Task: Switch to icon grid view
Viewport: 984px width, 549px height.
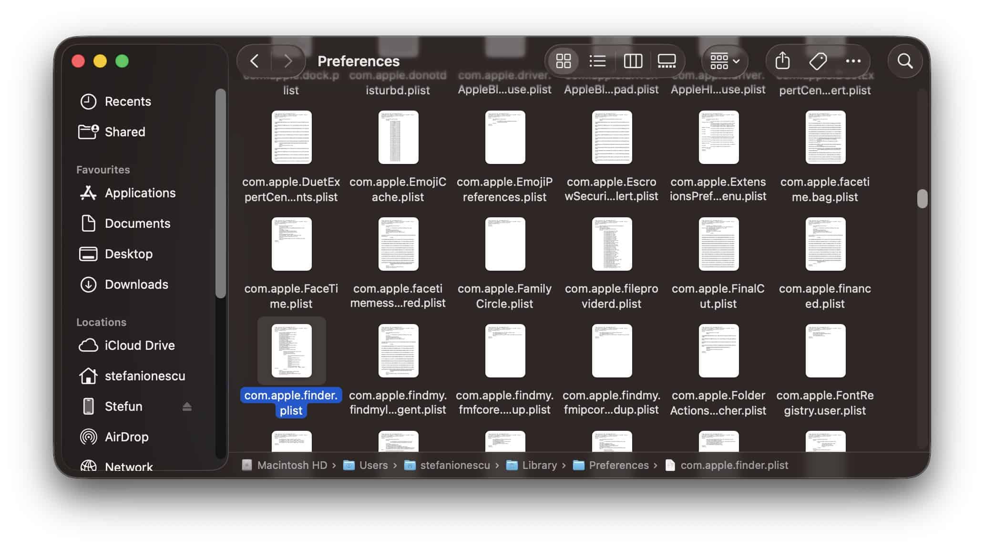Action: point(564,61)
